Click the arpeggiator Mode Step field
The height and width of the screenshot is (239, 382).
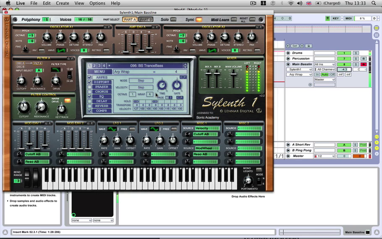141,81
